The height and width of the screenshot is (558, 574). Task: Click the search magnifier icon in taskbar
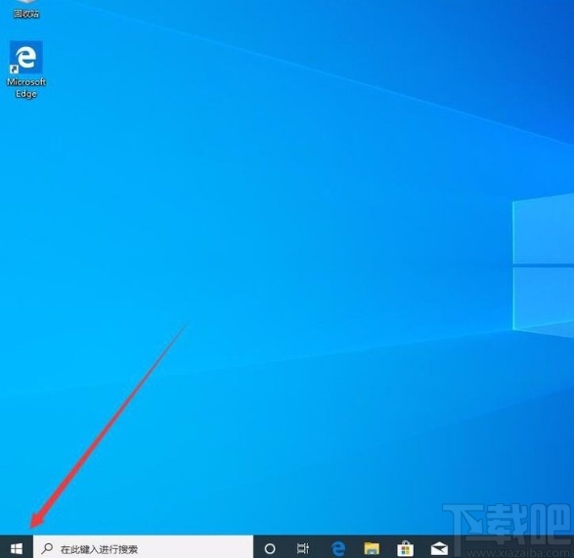[47, 548]
